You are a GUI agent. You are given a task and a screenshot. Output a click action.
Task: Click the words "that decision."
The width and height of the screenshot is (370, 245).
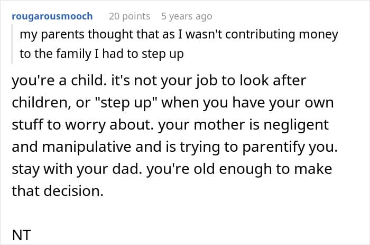57,191
